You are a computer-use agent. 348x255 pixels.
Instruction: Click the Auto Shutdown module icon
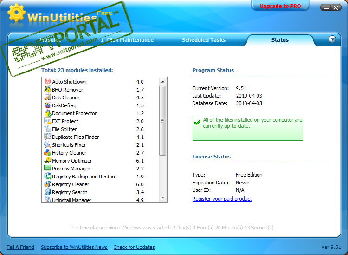pos(47,82)
